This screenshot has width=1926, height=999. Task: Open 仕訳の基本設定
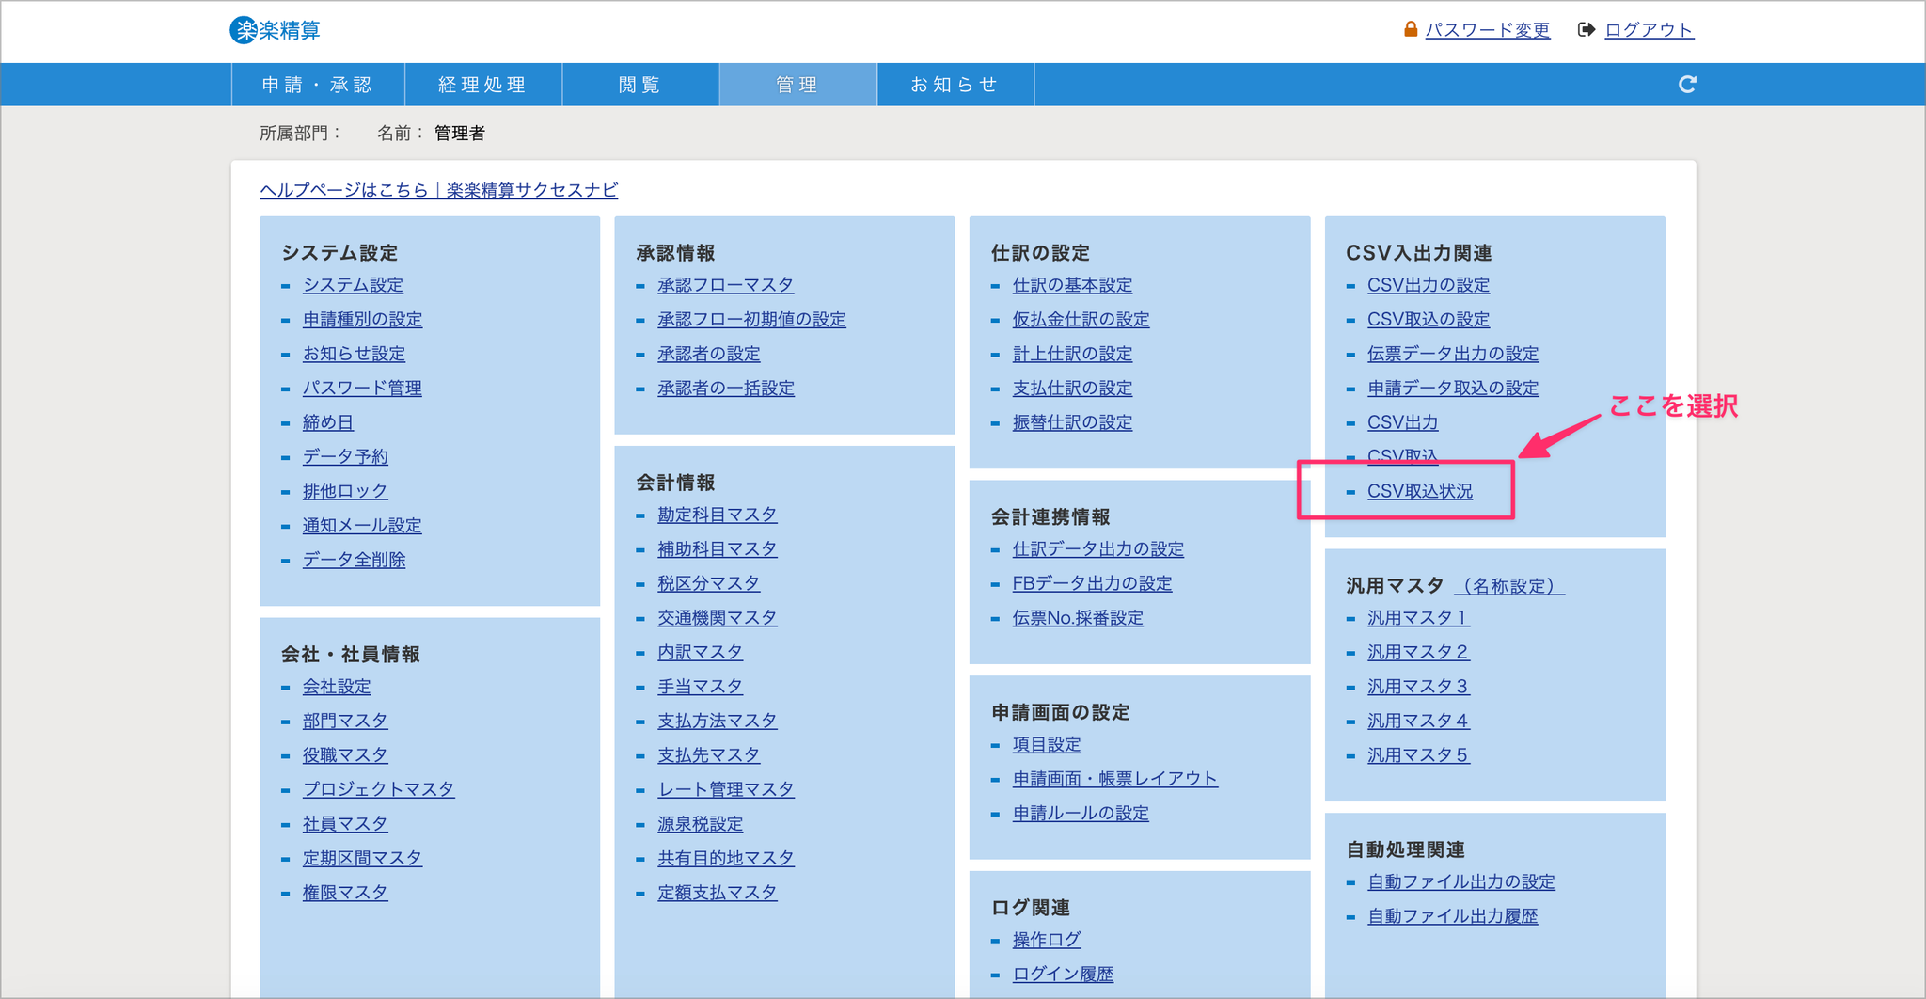(x=1072, y=285)
